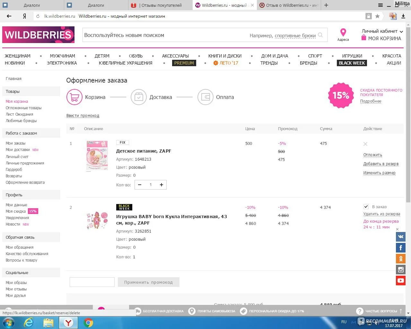Open browser downloads arrow icon
This screenshot has height=329, width=411.
[403, 16]
